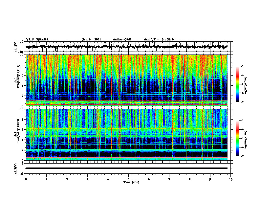The width and height of the screenshot is (260, 201).
Task: Click tick label "2" on the Time axis
Action: click(x=67, y=179)
